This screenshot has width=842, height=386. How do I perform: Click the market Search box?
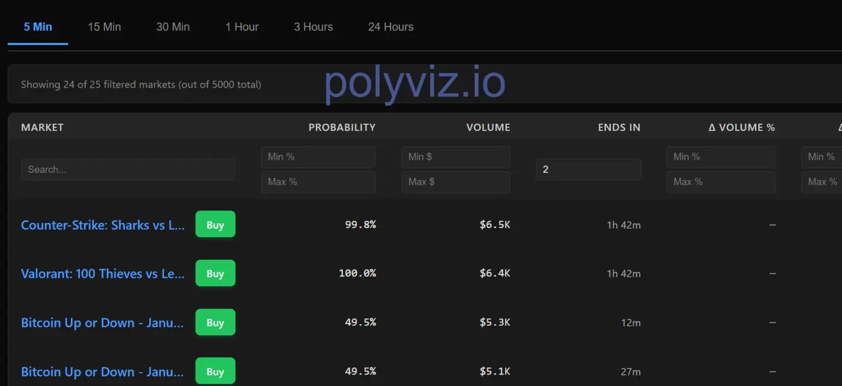128,169
